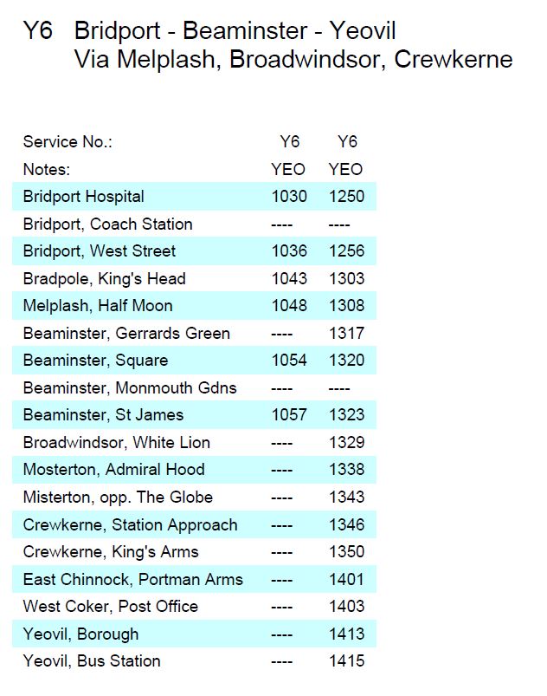Select the Bradpole, King's Head stop
547x696 pixels.
click(x=105, y=278)
